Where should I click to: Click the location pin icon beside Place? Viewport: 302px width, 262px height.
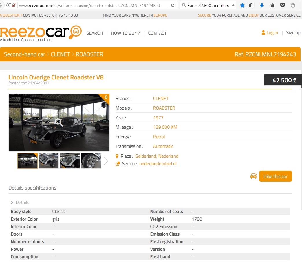[117, 156]
